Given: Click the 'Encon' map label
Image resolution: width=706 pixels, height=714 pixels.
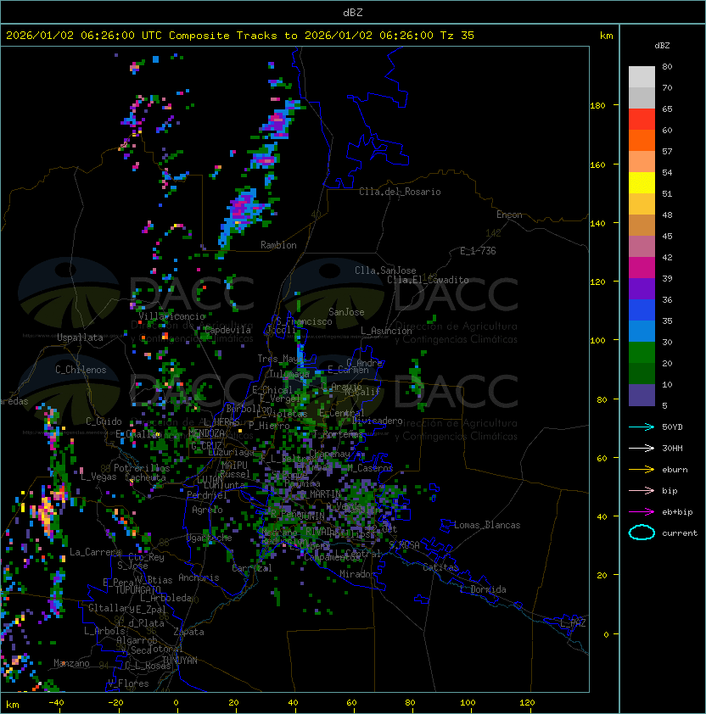Looking at the screenshot, I should point(509,215).
